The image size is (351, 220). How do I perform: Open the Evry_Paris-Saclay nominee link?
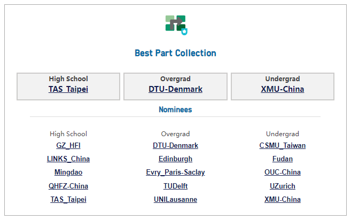(x=175, y=172)
